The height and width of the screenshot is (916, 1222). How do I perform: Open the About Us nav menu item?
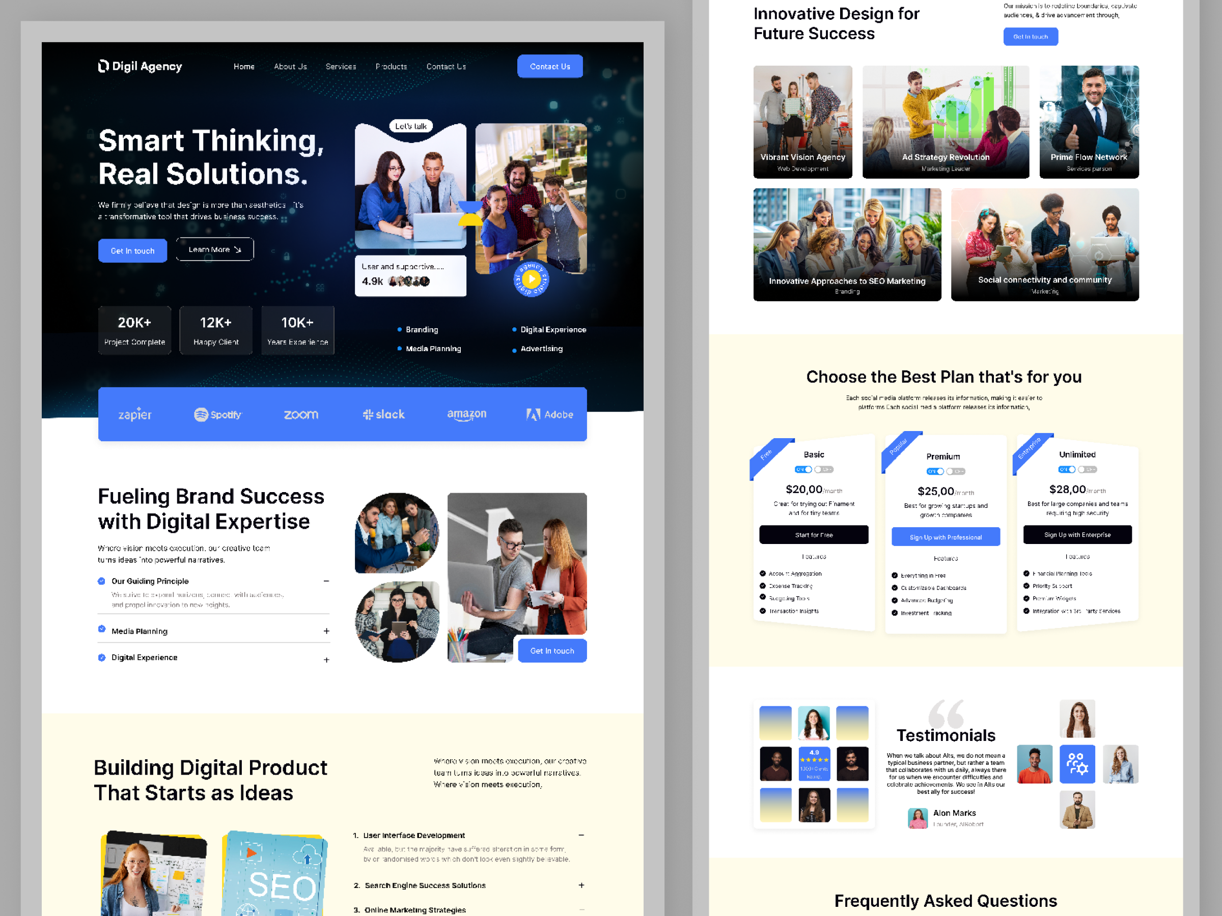(x=290, y=66)
